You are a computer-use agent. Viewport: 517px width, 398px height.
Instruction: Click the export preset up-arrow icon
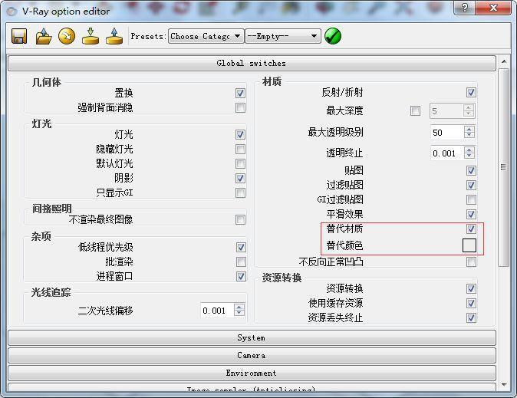114,36
